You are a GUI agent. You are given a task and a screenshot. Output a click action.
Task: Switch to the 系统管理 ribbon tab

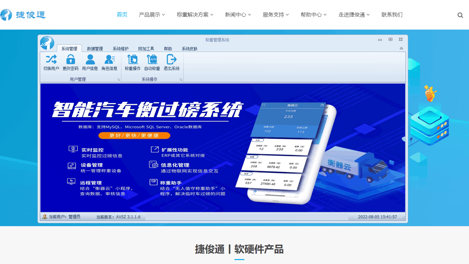tap(69, 49)
